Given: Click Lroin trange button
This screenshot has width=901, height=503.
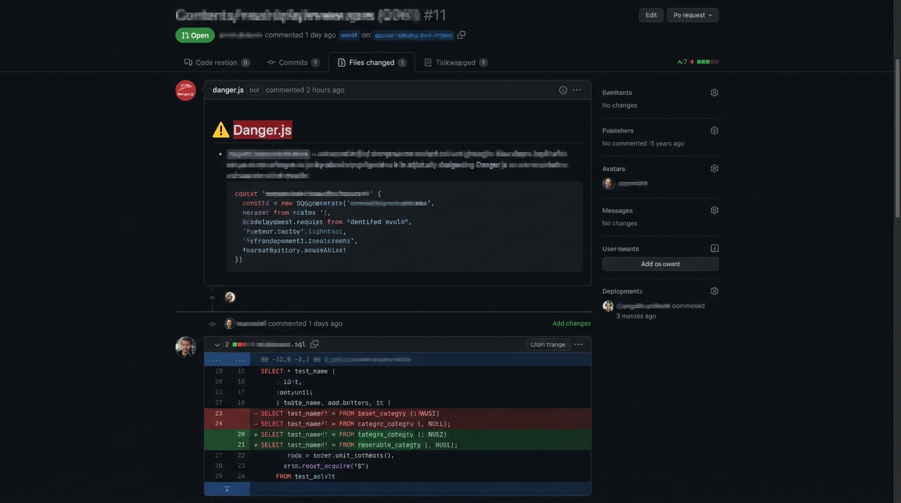Looking at the screenshot, I should coord(547,345).
